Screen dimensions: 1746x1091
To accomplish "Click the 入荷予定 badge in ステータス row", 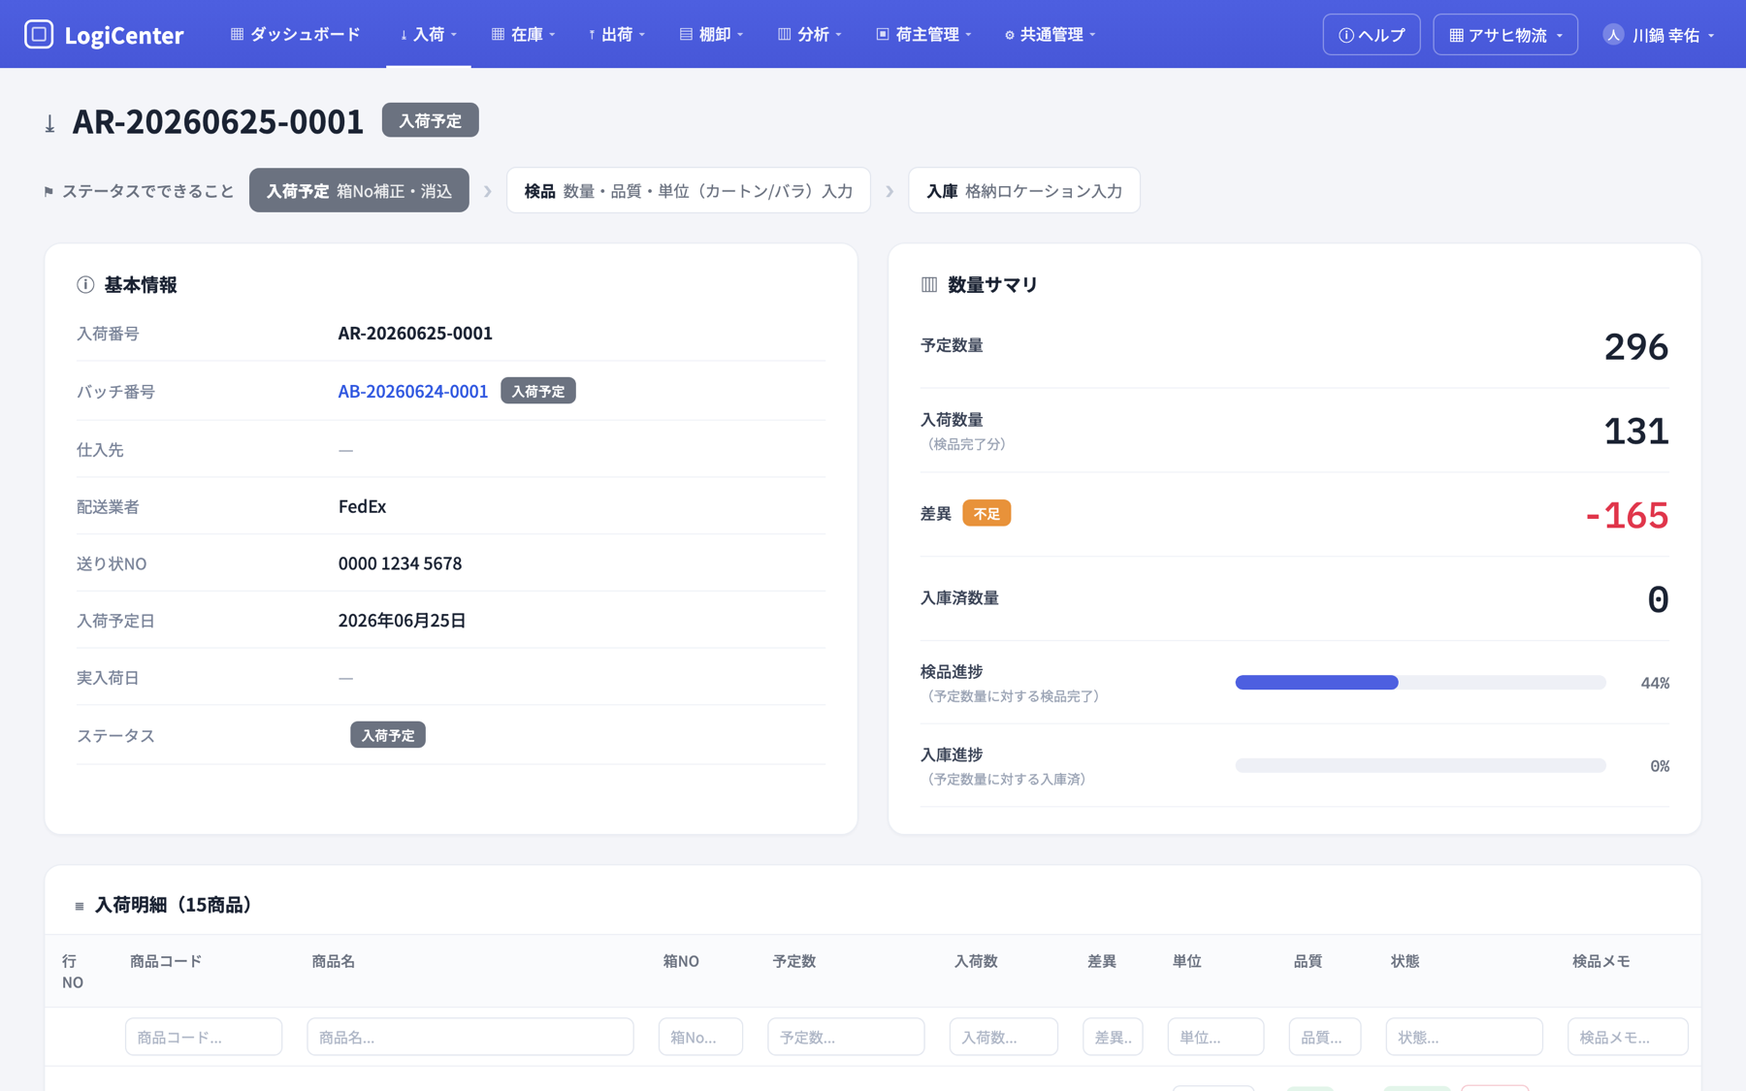I will pos(388,735).
